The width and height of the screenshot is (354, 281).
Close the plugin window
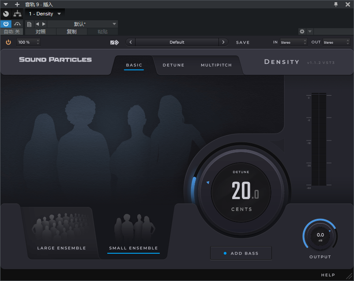[348, 4]
